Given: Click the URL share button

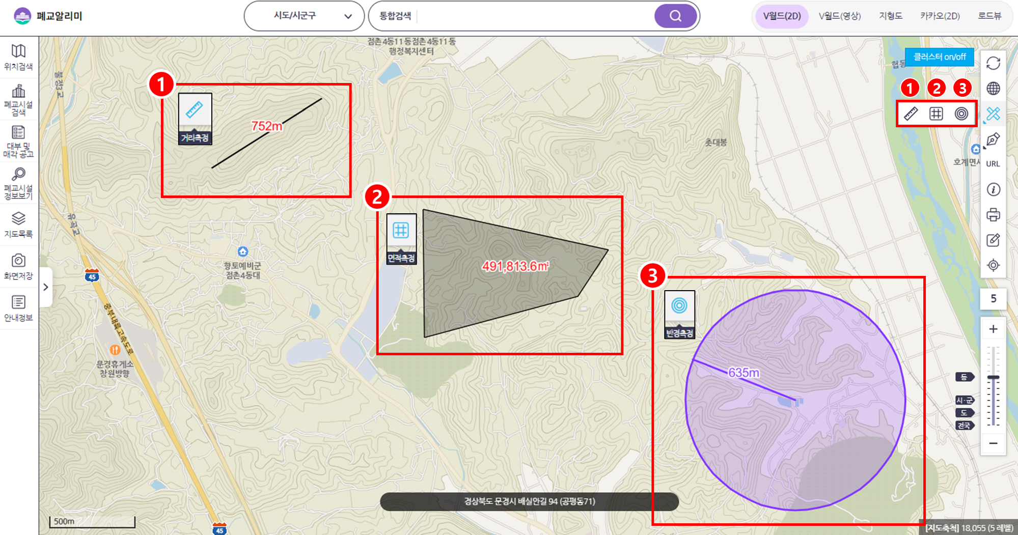Looking at the screenshot, I should [993, 164].
